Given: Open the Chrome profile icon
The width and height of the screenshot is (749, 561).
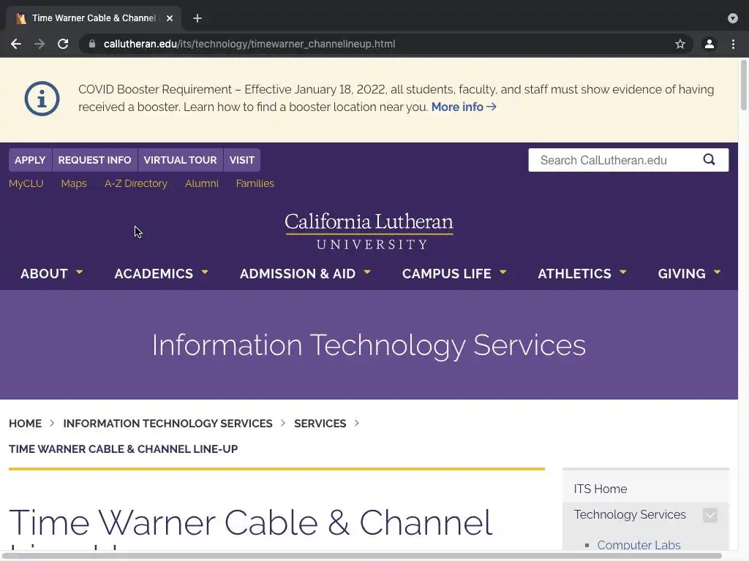Looking at the screenshot, I should click(x=710, y=44).
